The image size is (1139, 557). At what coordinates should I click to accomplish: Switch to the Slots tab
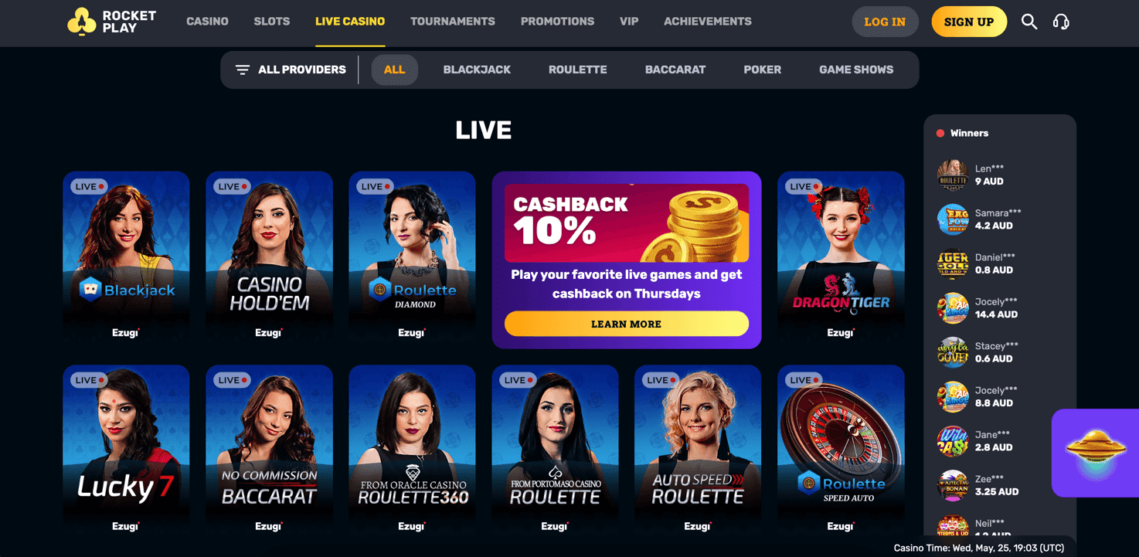272,22
